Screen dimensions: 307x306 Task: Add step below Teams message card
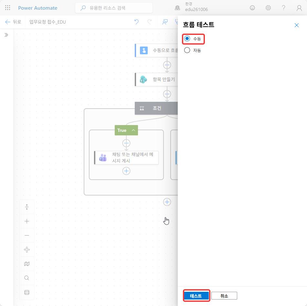tap(126, 171)
